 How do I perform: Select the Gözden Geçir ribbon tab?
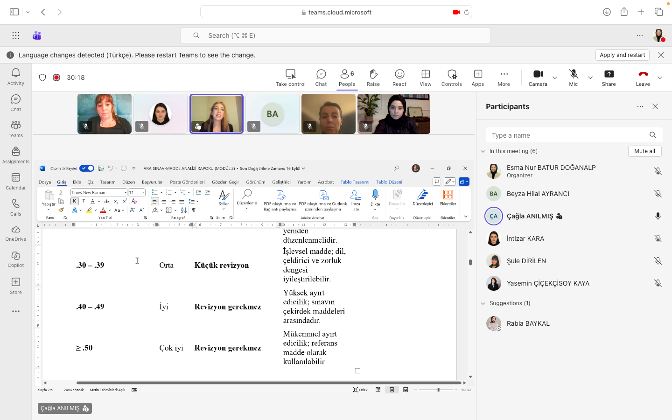click(225, 182)
